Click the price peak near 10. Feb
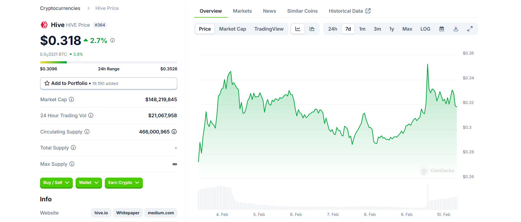The height and width of the screenshot is (222, 521). [x=428, y=65]
